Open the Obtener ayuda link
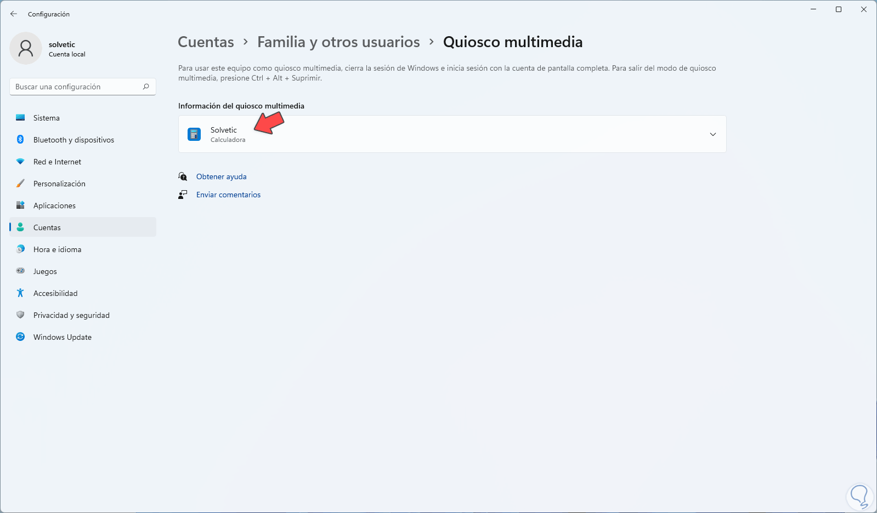Viewport: 877px width, 513px height. coord(222,176)
